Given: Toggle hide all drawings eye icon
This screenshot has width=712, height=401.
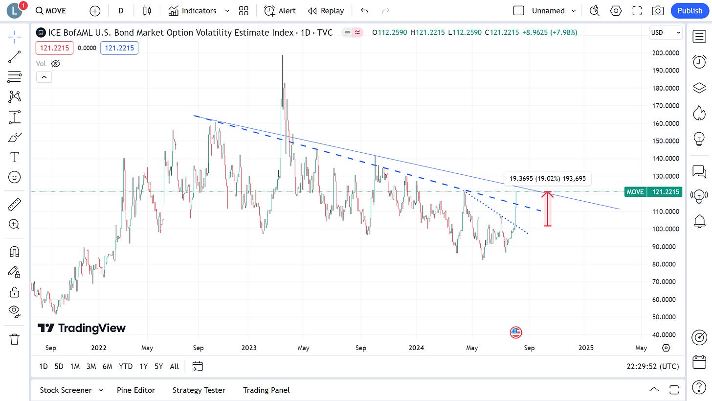Looking at the screenshot, I should click(x=15, y=311).
